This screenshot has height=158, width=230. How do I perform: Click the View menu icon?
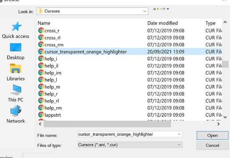click(x=164, y=9)
